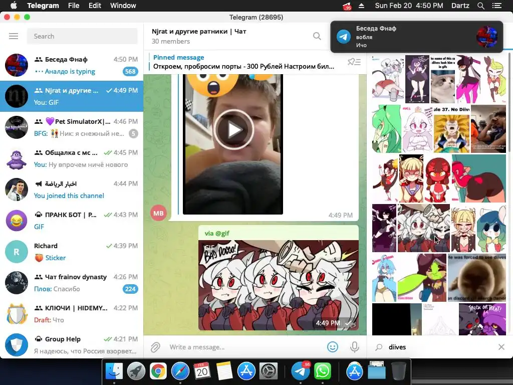Open Finder from the Dock
Viewport: 513px width, 385px height.
114,371
